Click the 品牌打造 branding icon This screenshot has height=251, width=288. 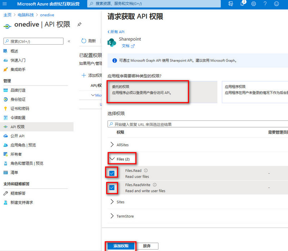point(5,90)
